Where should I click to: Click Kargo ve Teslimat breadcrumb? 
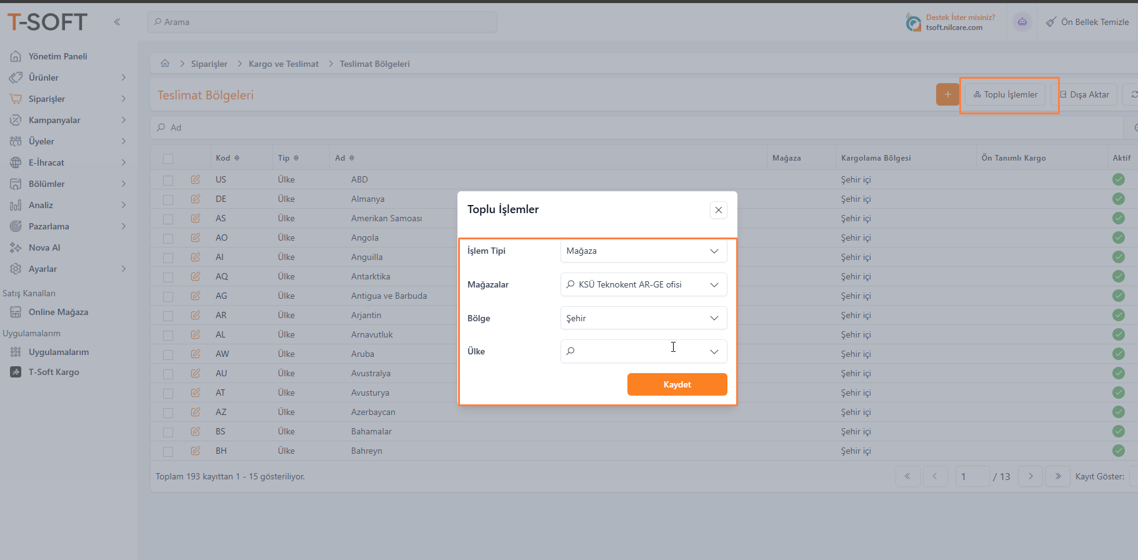click(x=284, y=64)
